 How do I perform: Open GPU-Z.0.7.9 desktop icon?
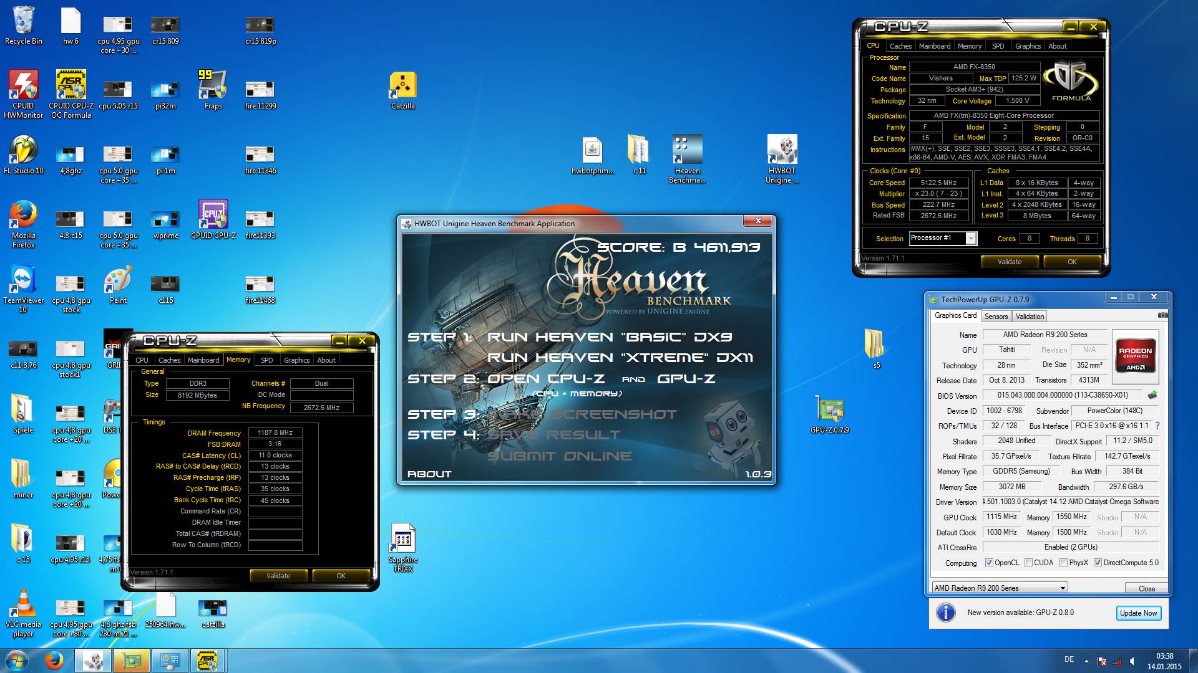click(x=829, y=414)
